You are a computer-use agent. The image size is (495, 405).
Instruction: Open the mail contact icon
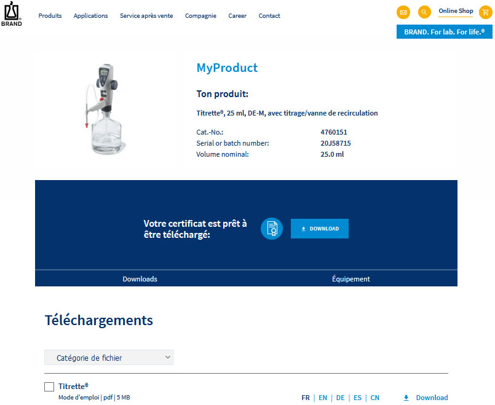[x=403, y=12]
